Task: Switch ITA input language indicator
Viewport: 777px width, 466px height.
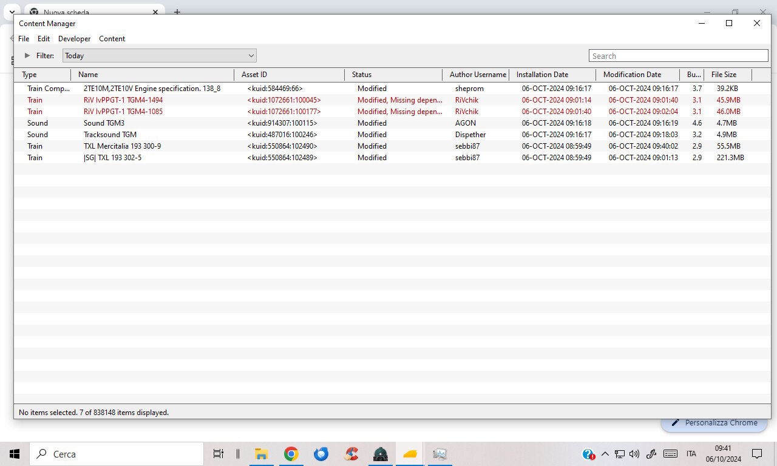Action: tap(691, 454)
